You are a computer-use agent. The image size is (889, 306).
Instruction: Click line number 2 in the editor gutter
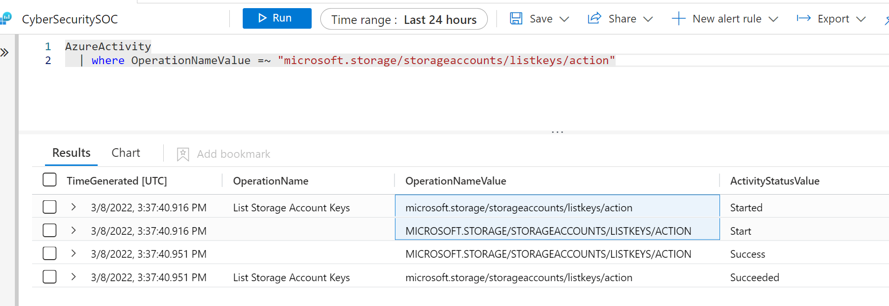tap(48, 60)
